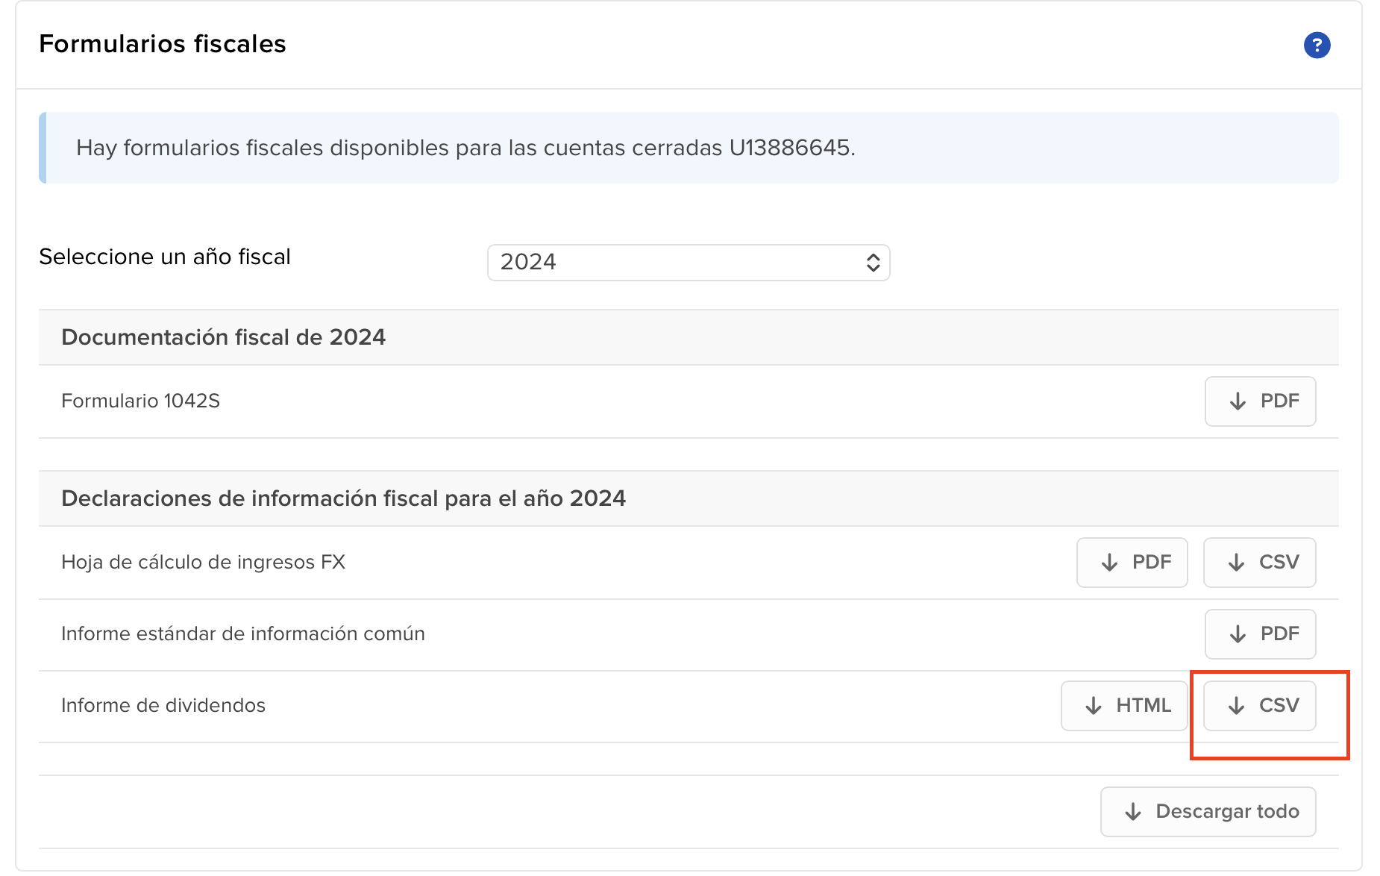
Task: Download the dividends report as HTML
Action: click(x=1123, y=705)
